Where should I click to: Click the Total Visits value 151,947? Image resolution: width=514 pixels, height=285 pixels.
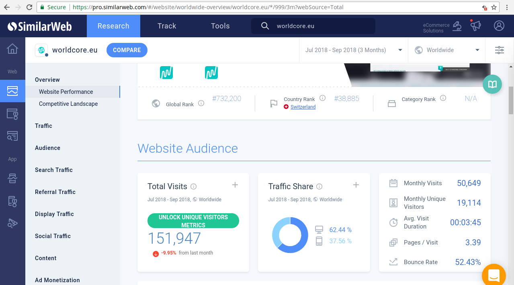coord(174,239)
